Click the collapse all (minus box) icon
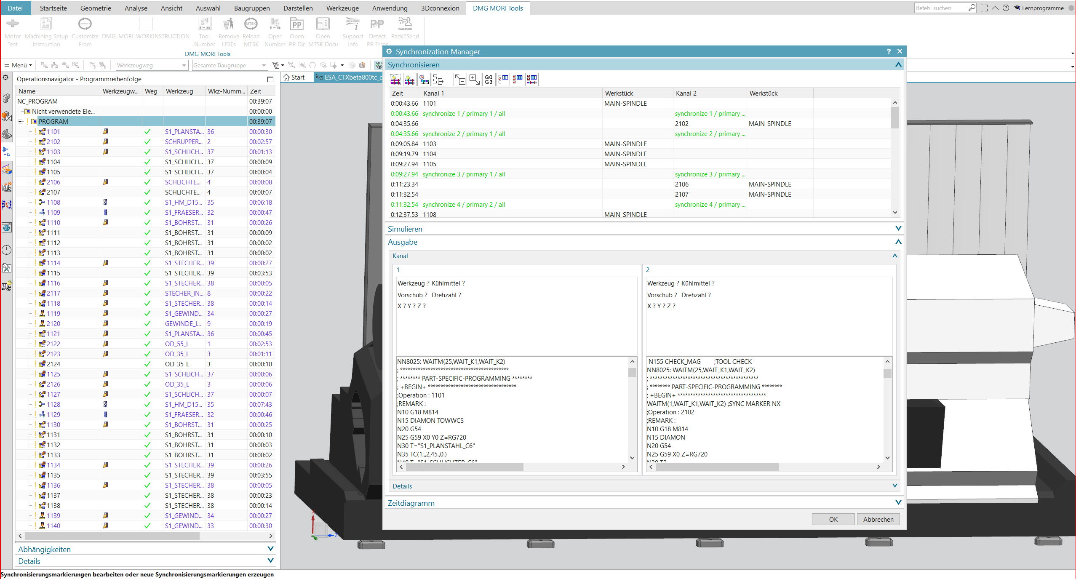The height and width of the screenshot is (579, 1076). [460, 79]
